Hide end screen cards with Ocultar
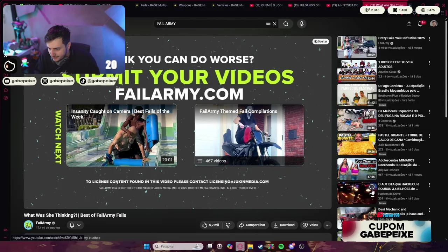Image resolution: width=448 pixels, height=252 pixels. tap(320, 41)
